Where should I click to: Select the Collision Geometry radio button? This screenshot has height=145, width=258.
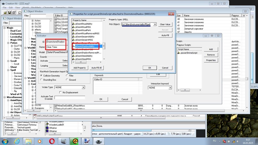[41, 76]
